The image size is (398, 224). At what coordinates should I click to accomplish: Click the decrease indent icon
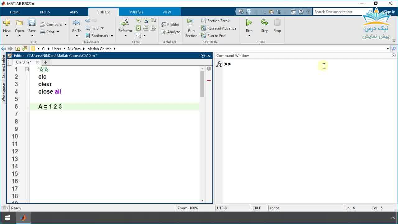pyautogui.click(x=153, y=28)
